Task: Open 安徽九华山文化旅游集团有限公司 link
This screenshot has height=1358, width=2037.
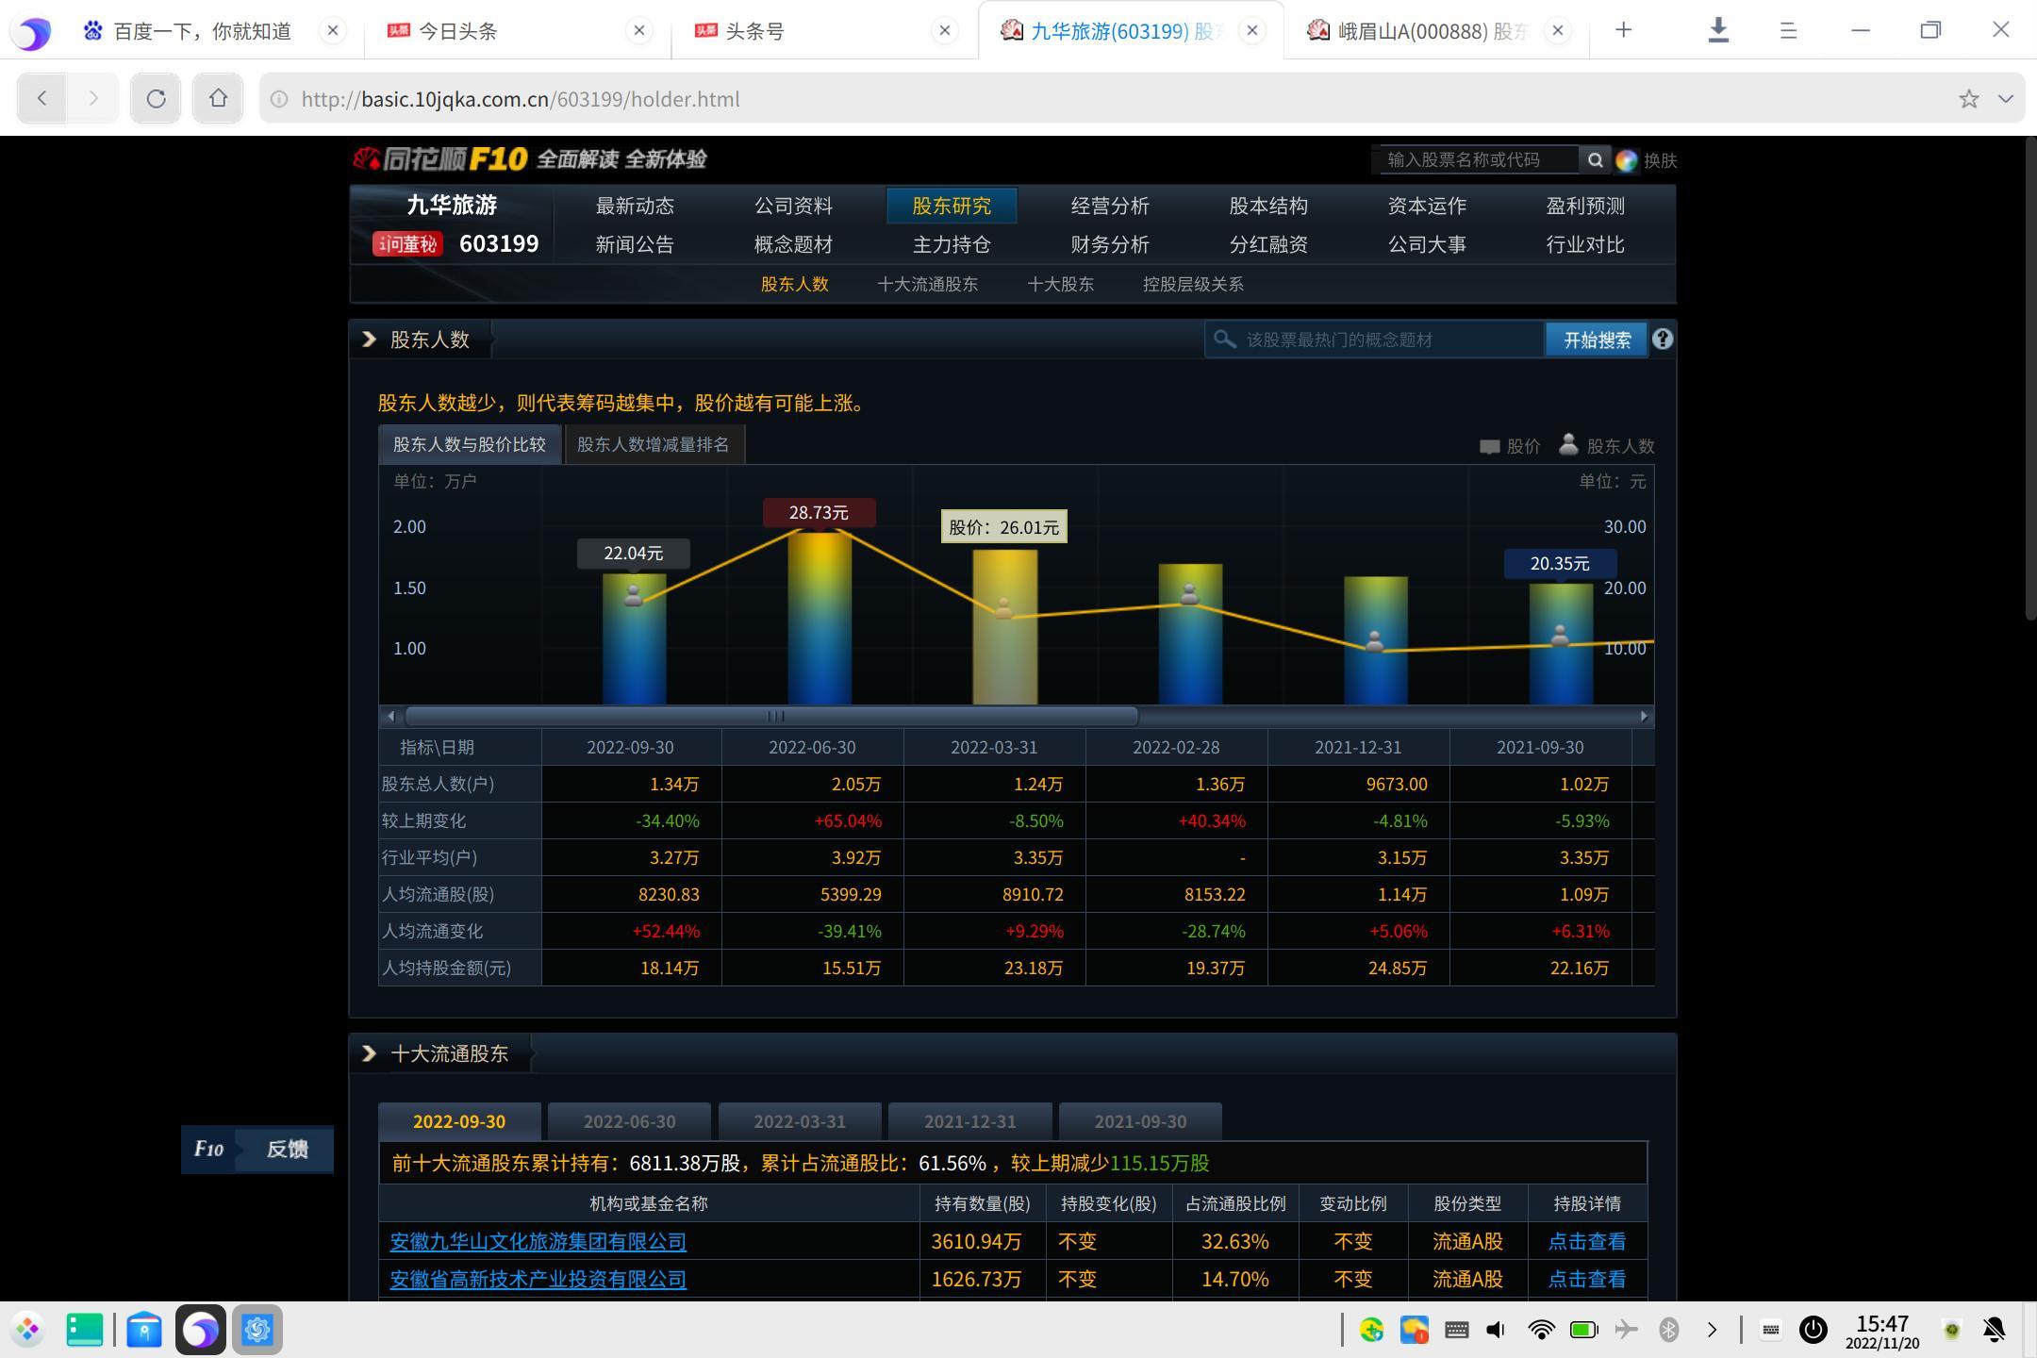Action: tap(538, 1241)
